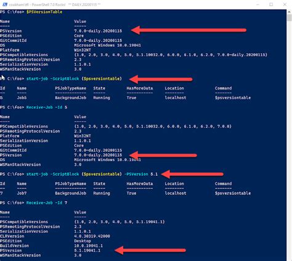The image size is (292, 261).
Task: Click the CLRVersion property name
Action: coord(12,236)
